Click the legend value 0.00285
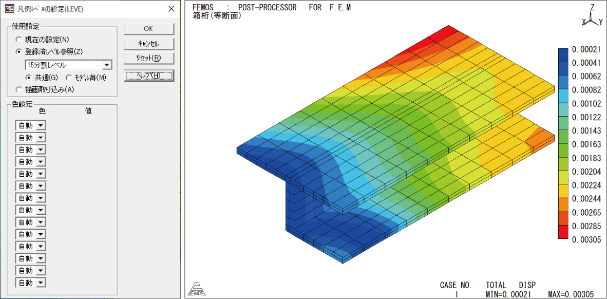The height and width of the screenshot is (299, 607). pos(586,226)
